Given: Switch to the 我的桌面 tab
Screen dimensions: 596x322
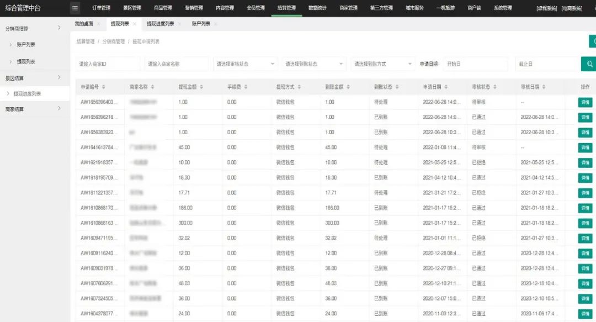Looking at the screenshot, I should 84,24.
